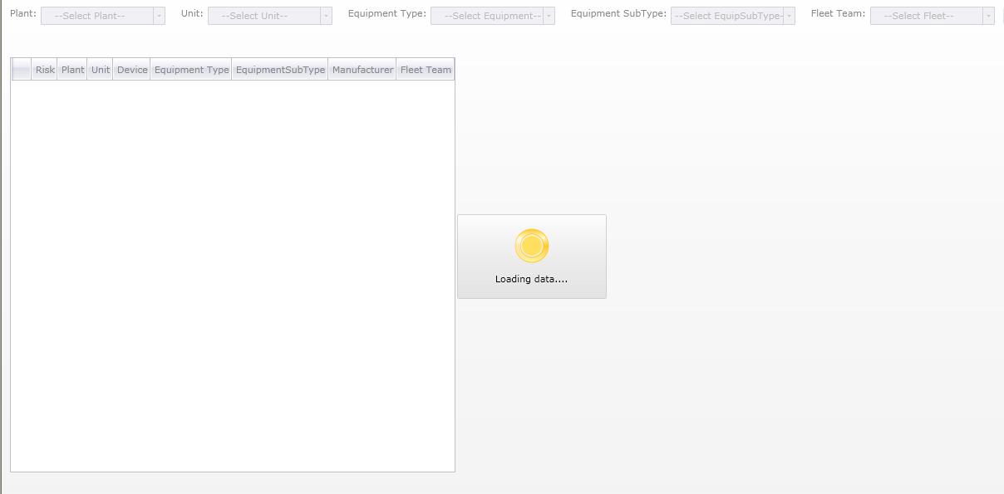Click the Manufacturer column header

(x=362, y=70)
